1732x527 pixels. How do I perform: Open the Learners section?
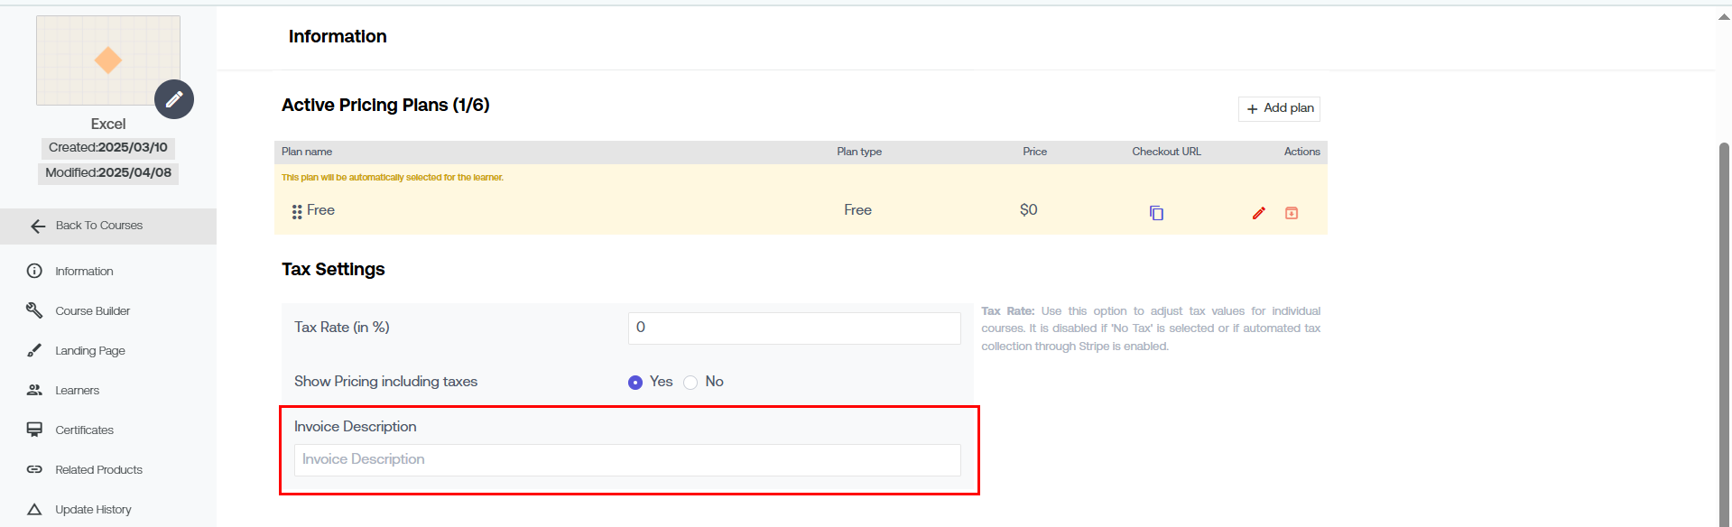click(78, 390)
